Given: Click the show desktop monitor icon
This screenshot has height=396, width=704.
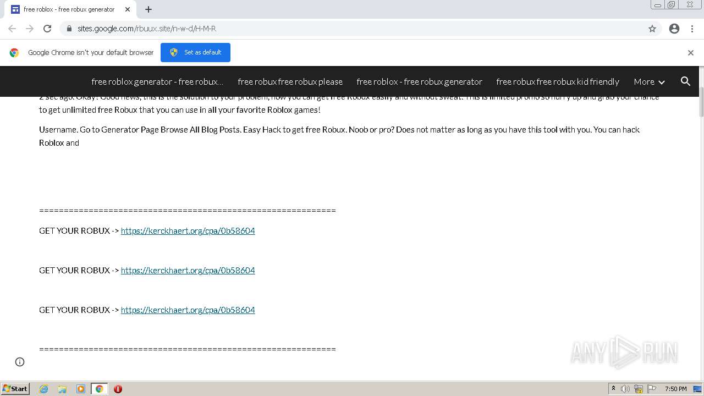Looking at the screenshot, I should click(x=697, y=389).
